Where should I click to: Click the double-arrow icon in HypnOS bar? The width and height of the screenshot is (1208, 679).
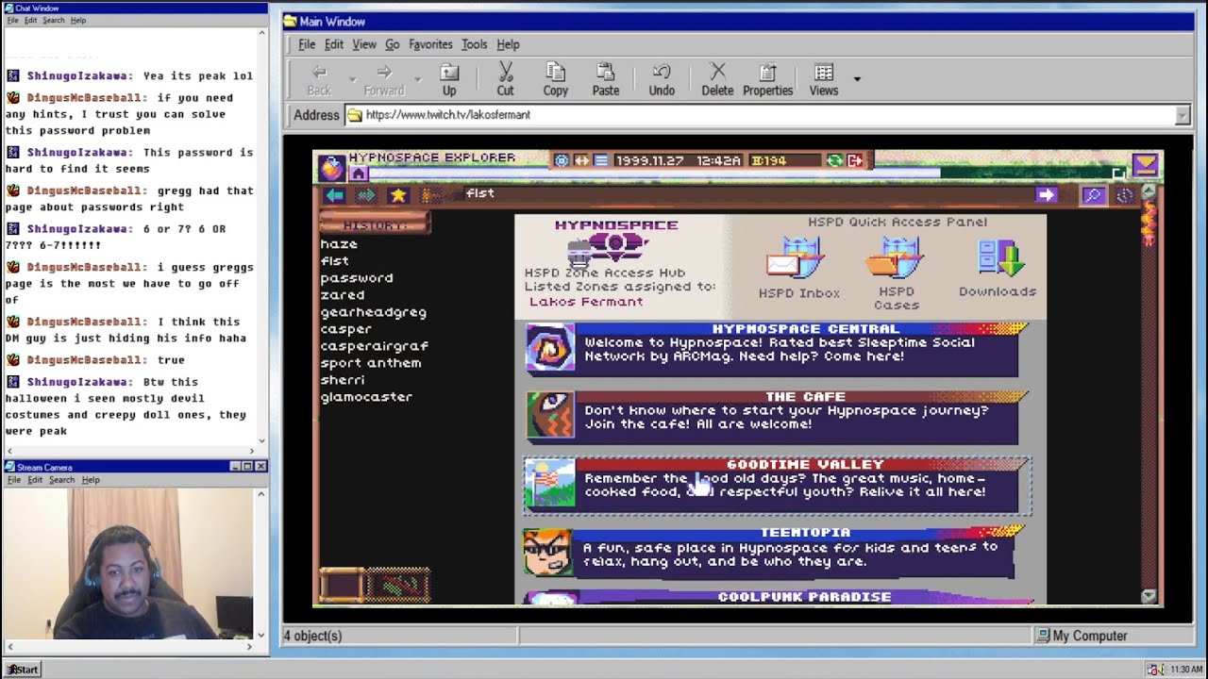pyautogui.click(x=581, y=160)
